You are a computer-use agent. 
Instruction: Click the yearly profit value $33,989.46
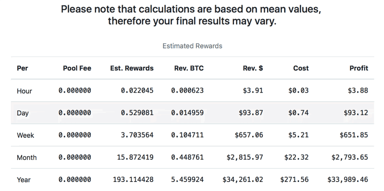348,180
